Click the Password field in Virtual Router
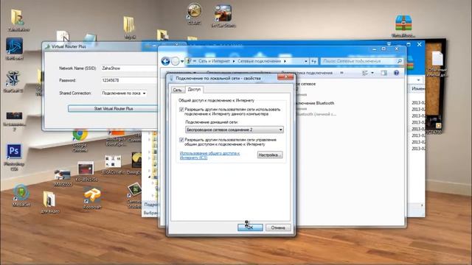Screen dimensions: 472x265 coord(130,80)
